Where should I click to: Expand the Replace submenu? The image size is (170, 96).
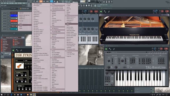coord(25,25)
